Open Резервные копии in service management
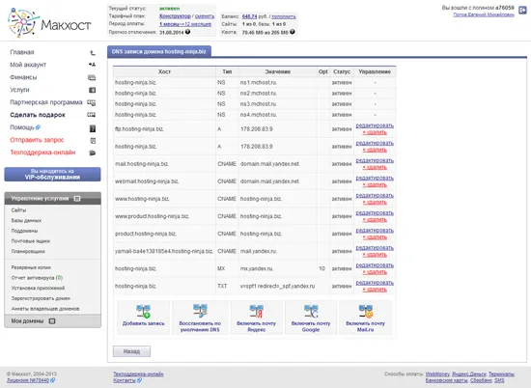This screenshot has width=531, height=388. [x=31, y=267]
